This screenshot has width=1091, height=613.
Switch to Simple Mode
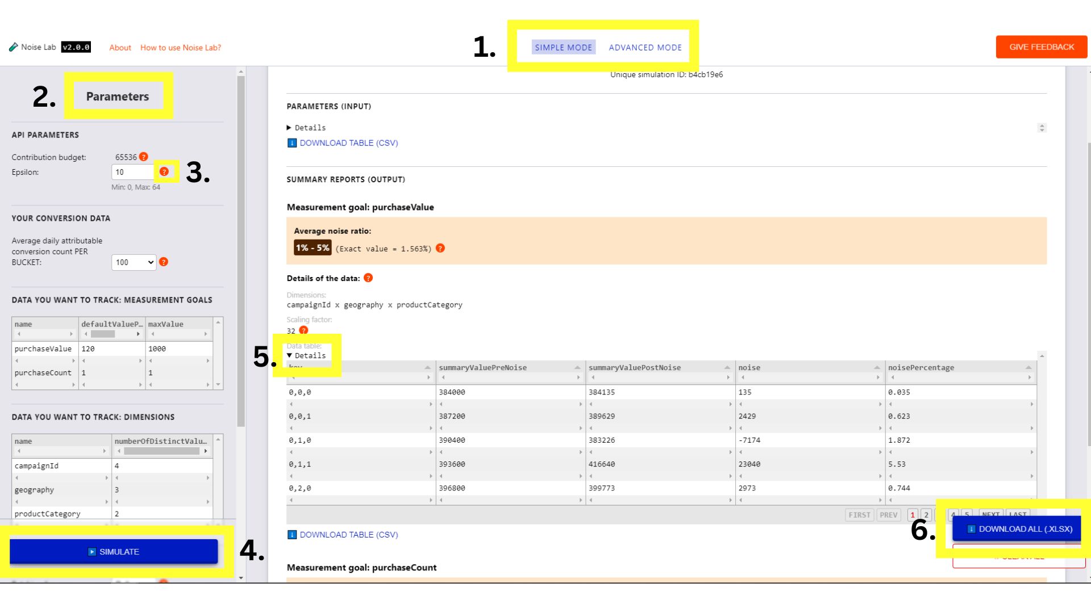coord(563,47)
